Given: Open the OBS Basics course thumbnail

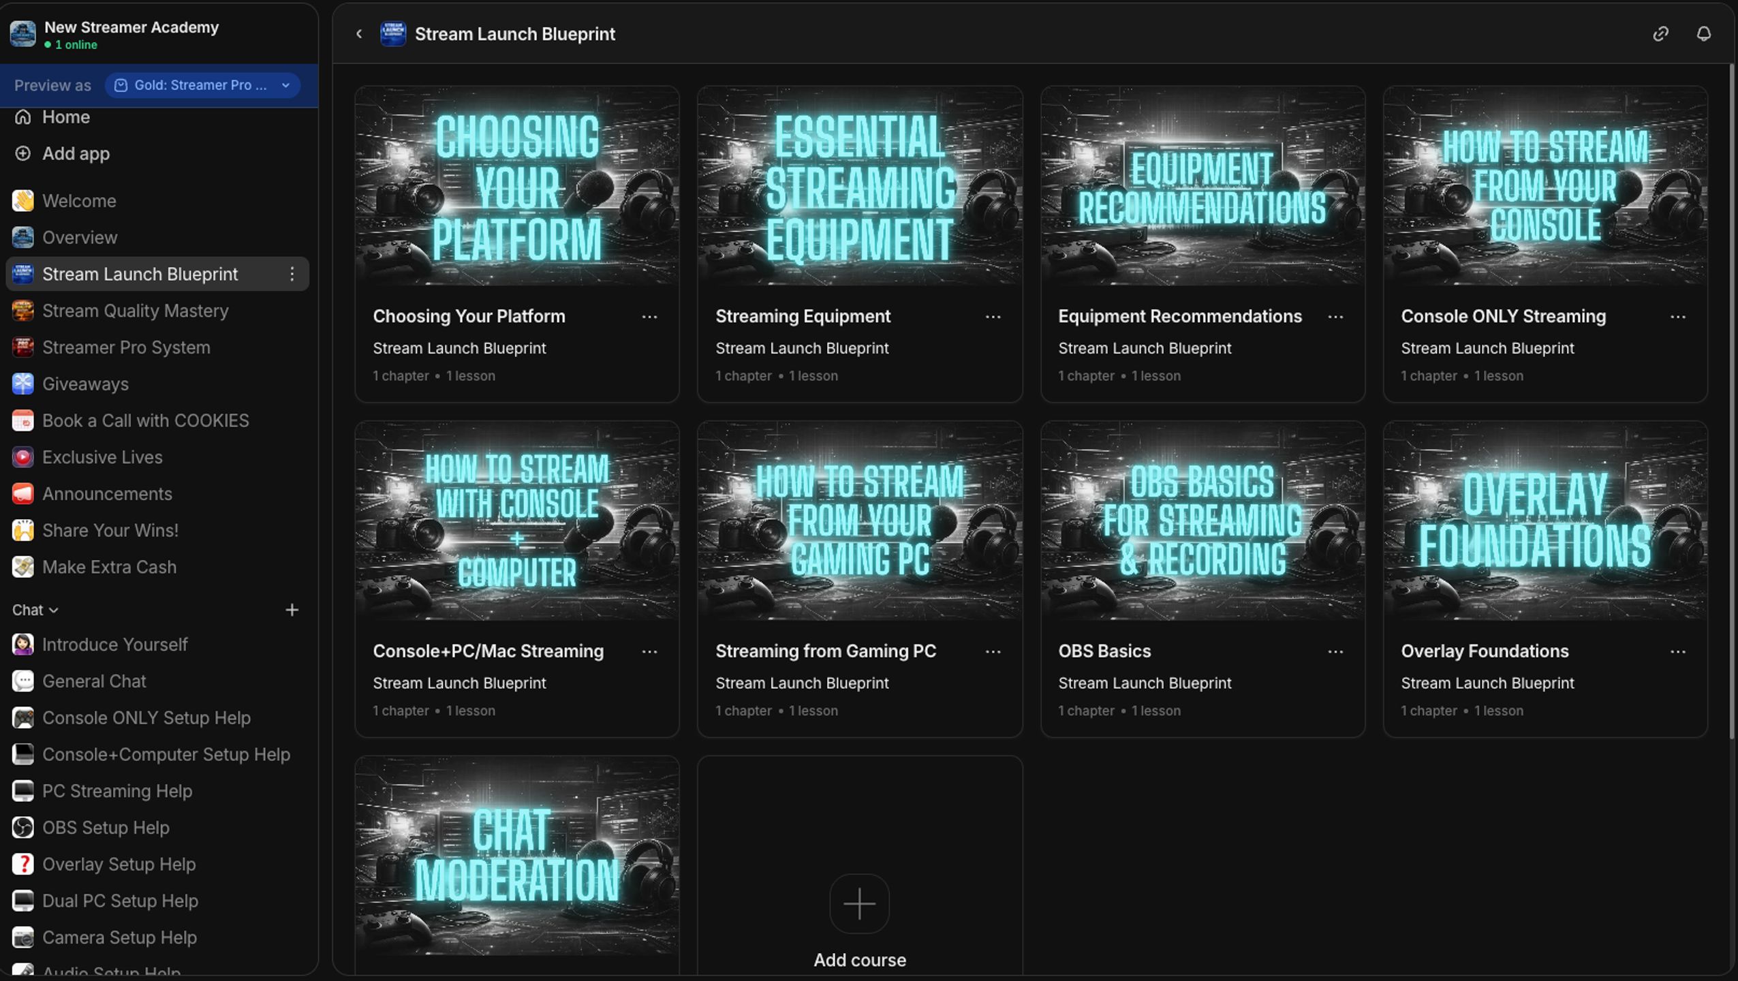Looking at the screenshot, I should click(1202, 520).
